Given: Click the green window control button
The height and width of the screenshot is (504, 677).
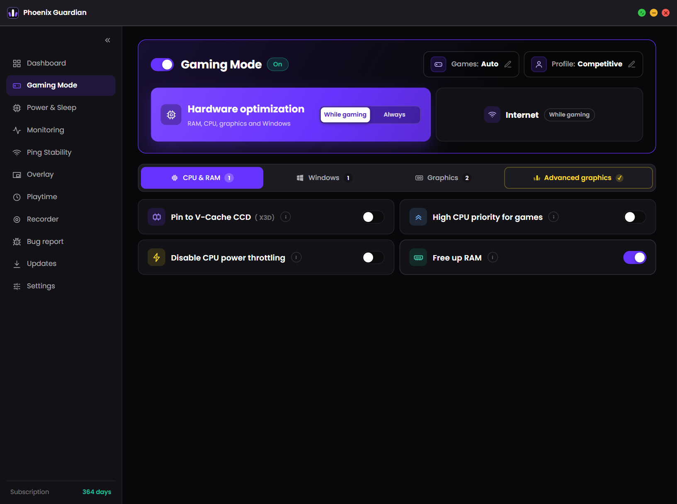Looking at the screenshot, I should click(642, 13).
